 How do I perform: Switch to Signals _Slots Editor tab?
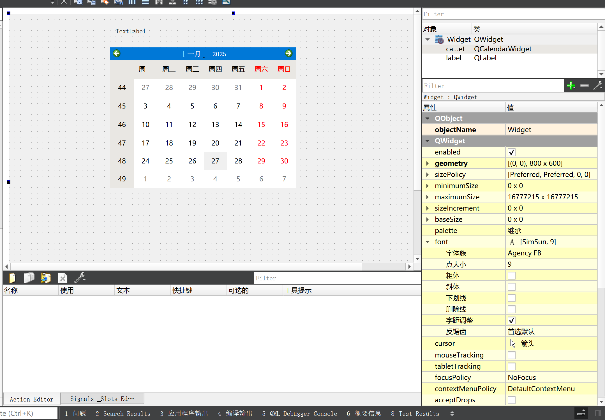102,399
